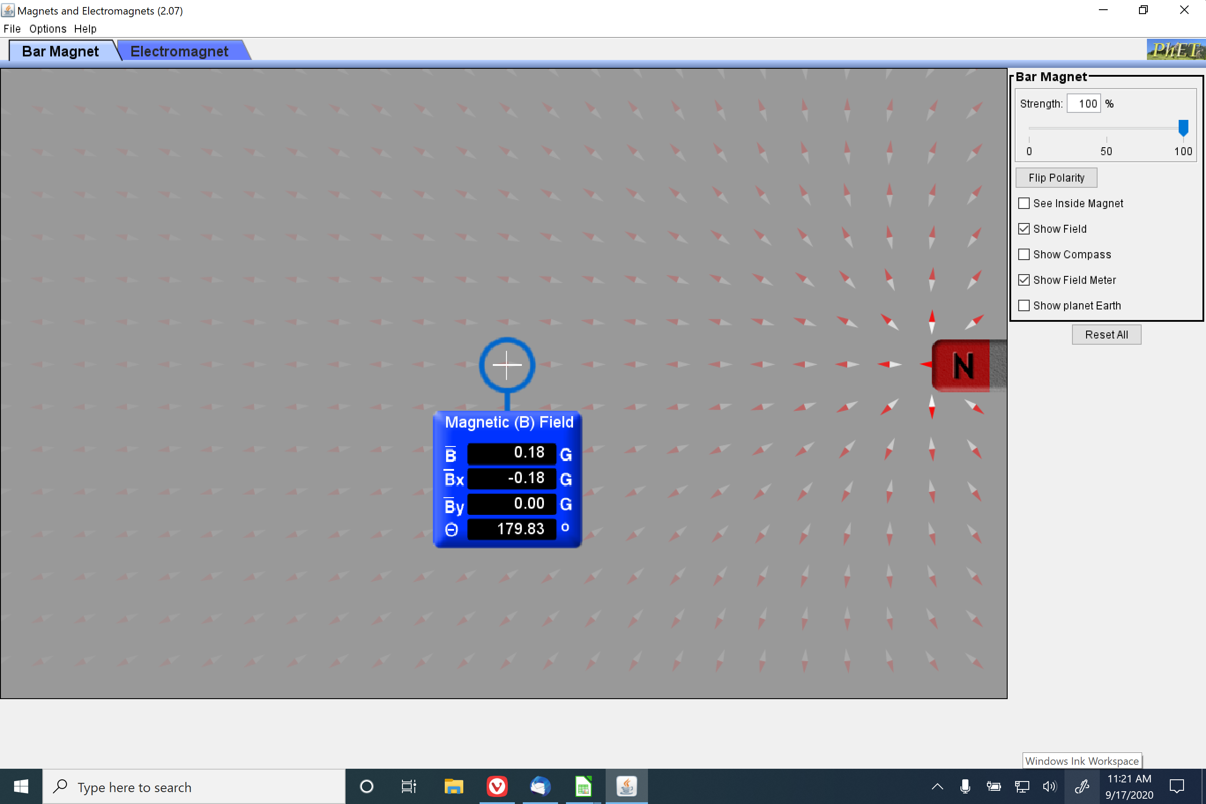
Task: Open Task View on taskbar
Action: pos(409,786)
